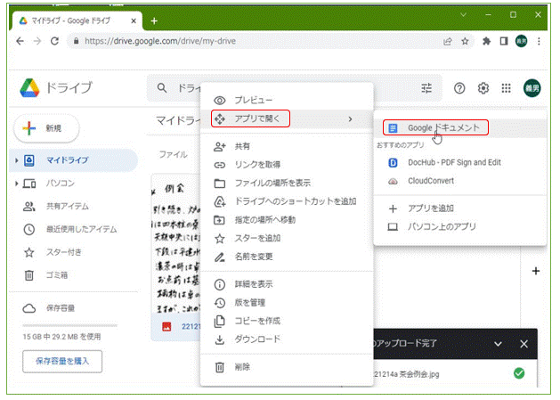560x400 pixels.
Task: Click the Google Drive logo
Action: [x=33, y=88]
